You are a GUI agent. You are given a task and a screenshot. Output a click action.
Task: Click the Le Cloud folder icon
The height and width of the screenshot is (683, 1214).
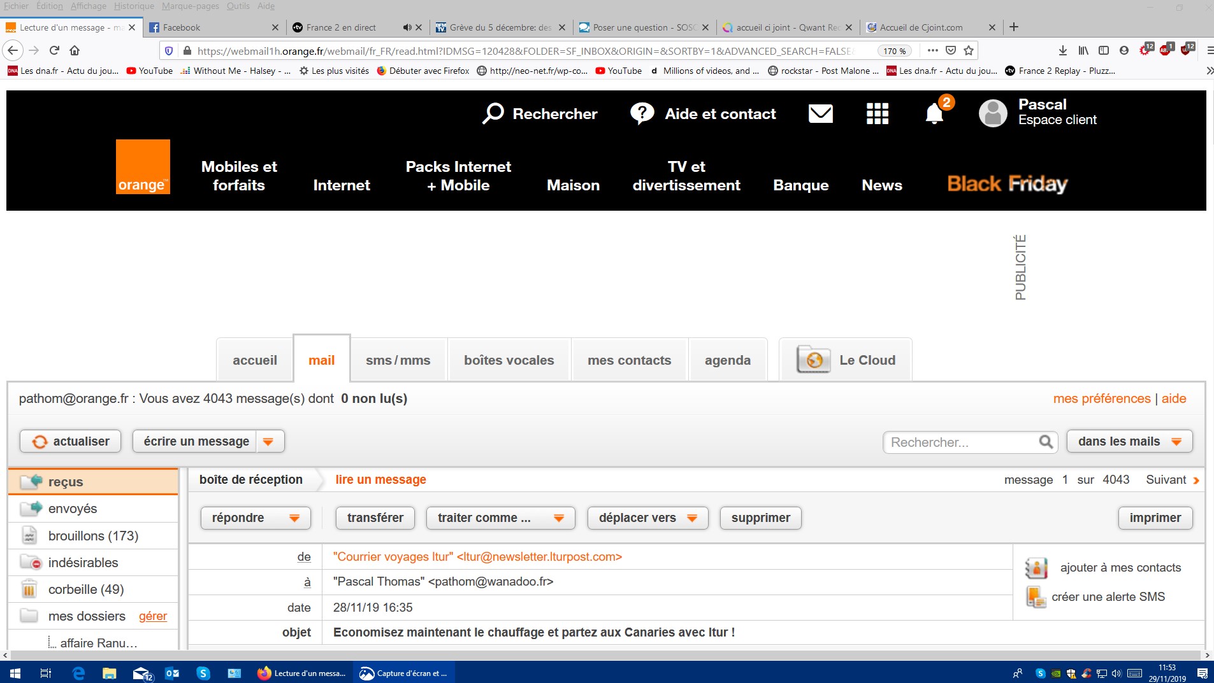(813, 360)
